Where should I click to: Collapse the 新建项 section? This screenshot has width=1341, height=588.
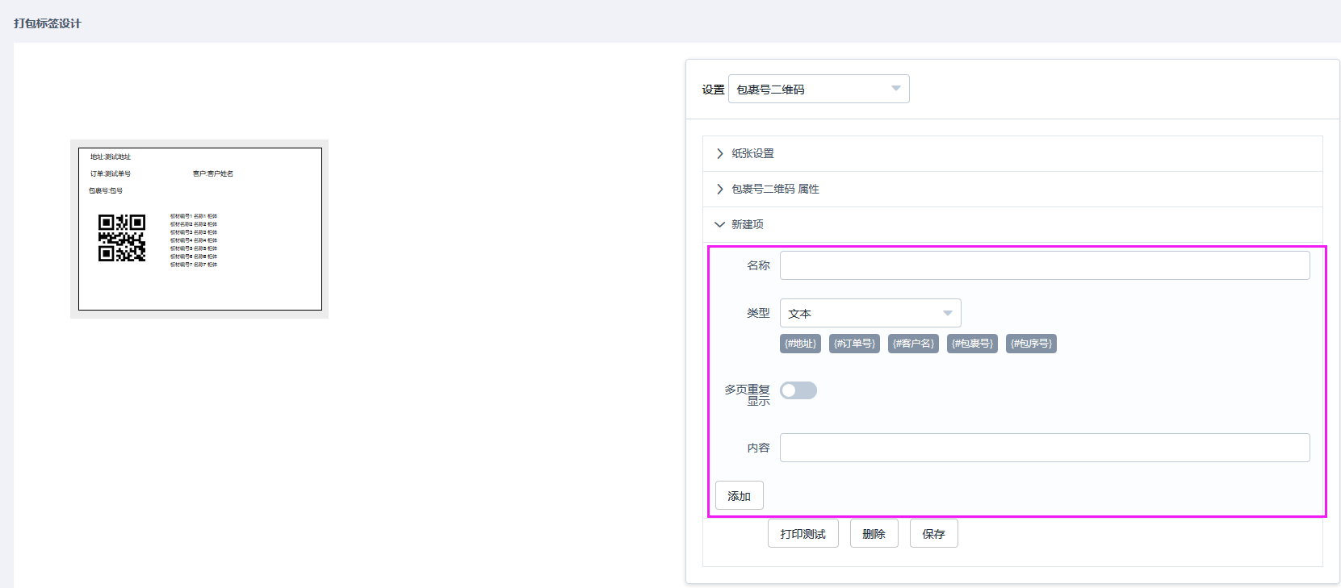point(747,224)
